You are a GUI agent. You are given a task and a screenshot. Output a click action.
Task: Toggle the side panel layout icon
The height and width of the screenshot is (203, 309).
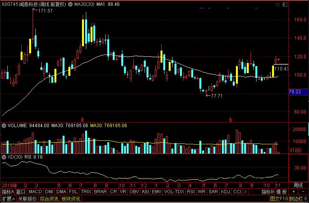pyautogui.click(x=285, y=5)
